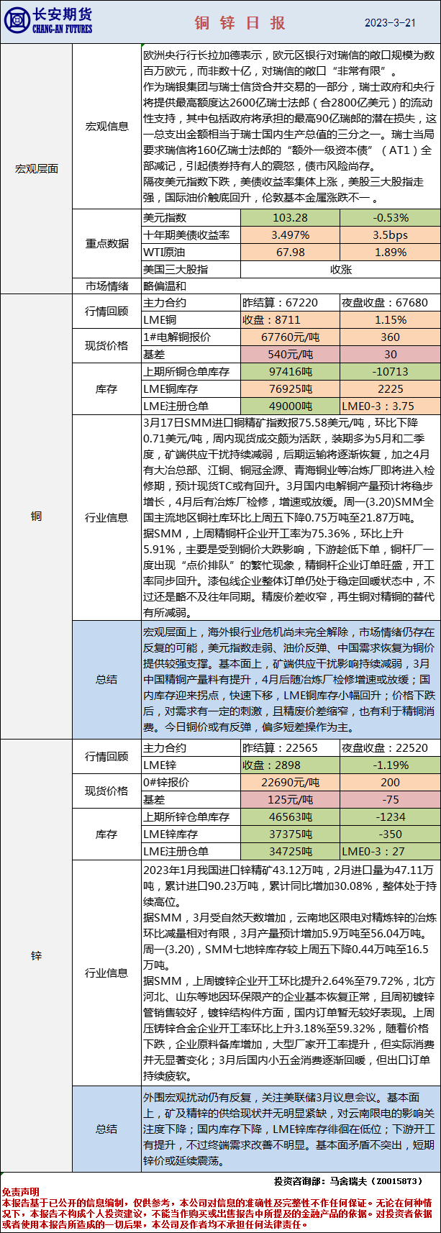Click the -1234 zinc inventory change
The width and height of the screenshot is (441, 1233).
[x=390, y=817]
